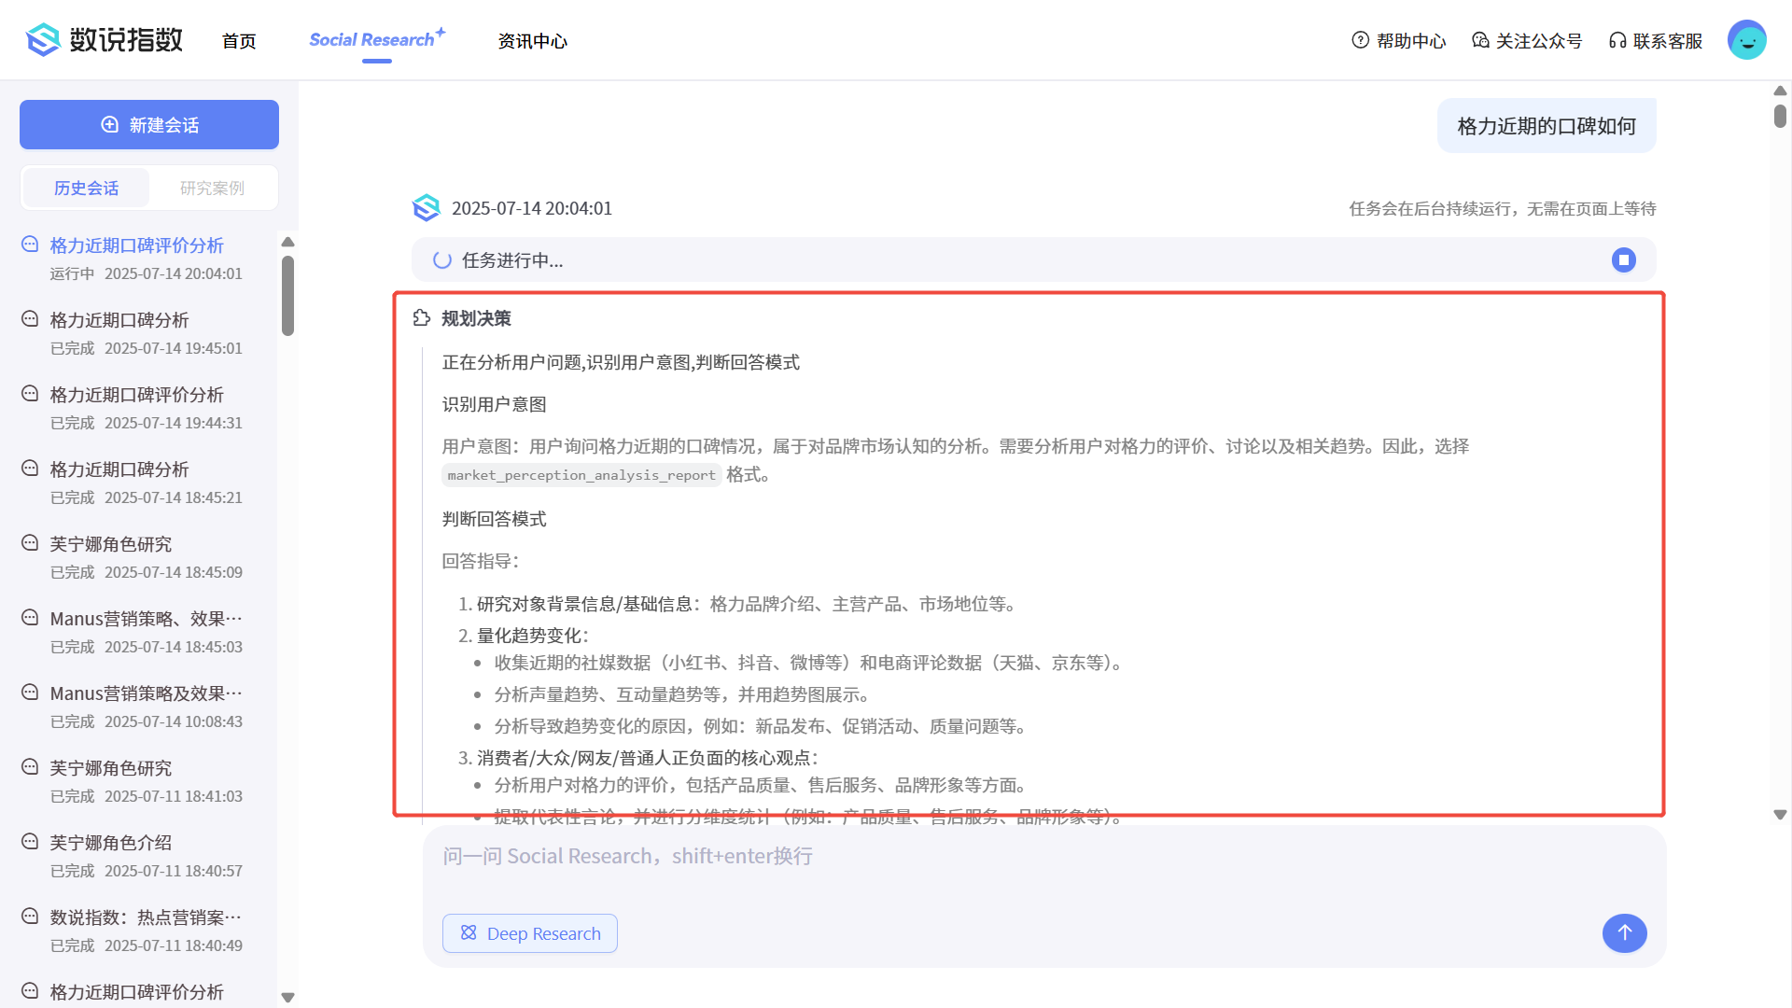Image resolution: width=1792 pixels, height=1008 pixels.
Task: Click the 帮助中心 question mark icon
Action: tap(1361, 40)
